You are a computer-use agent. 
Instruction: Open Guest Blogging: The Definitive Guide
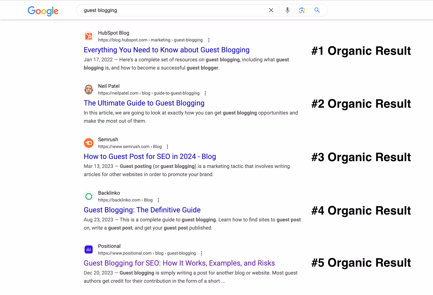coord(142,210)
